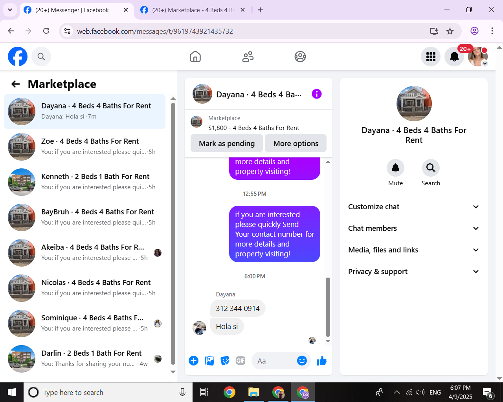Image resolution: width=503 pixels, height=402 pixels.
Task: Expand the Customize chat section
Action: (414, 207)
